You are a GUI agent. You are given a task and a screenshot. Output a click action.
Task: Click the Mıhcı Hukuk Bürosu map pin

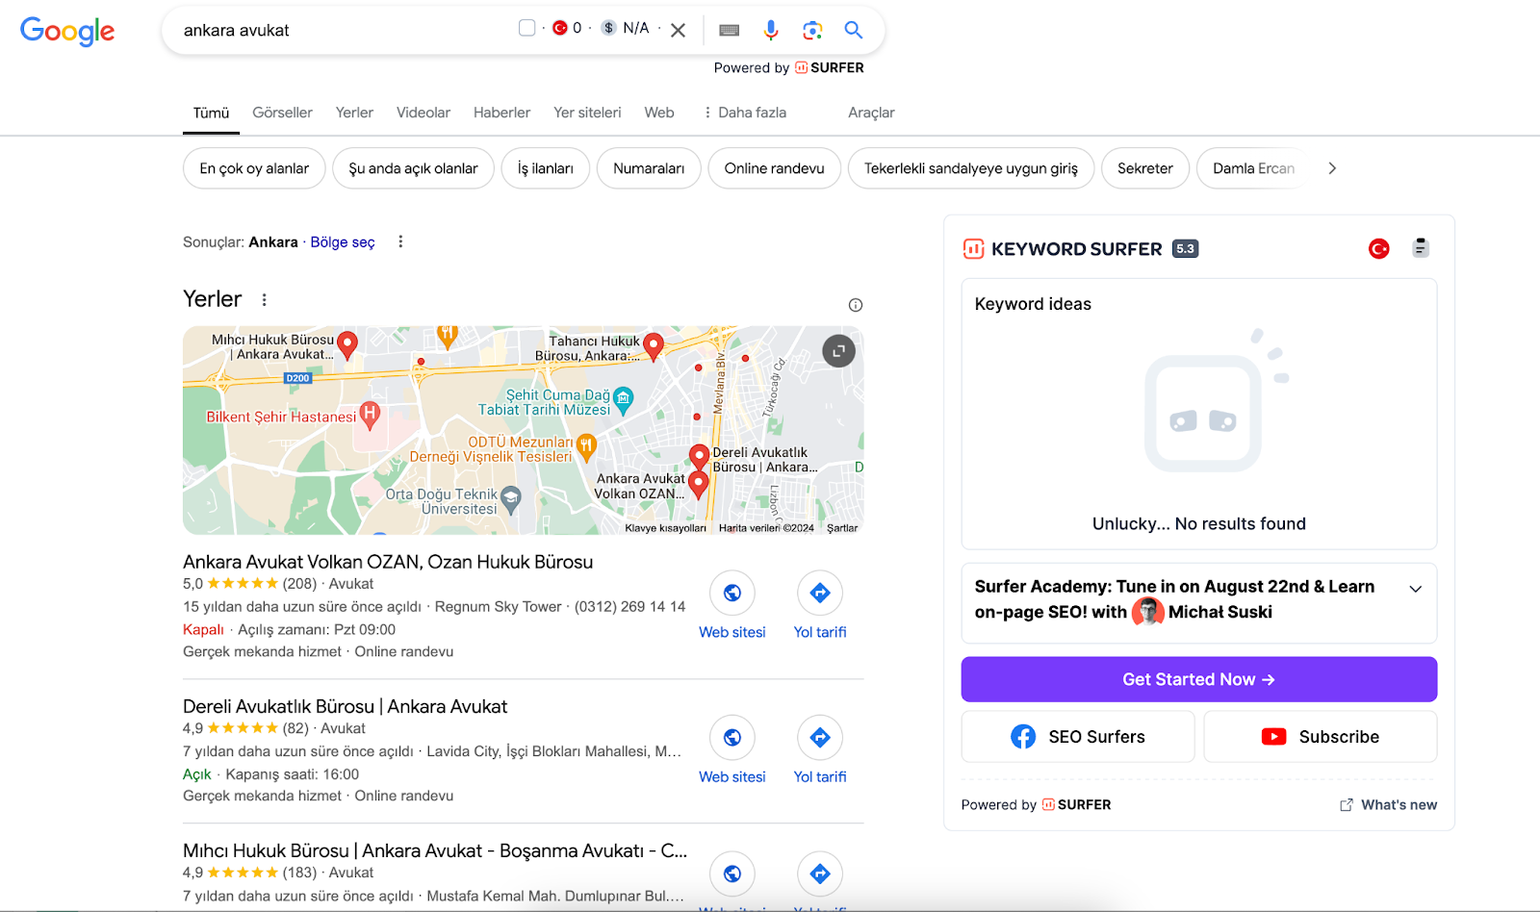tap(347, 344)
